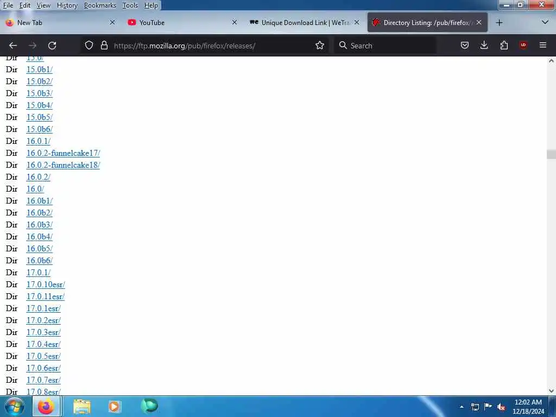Open the 15.0b6/ directory link
Viewport: 556px width, 417px height.
click(39, 129)
